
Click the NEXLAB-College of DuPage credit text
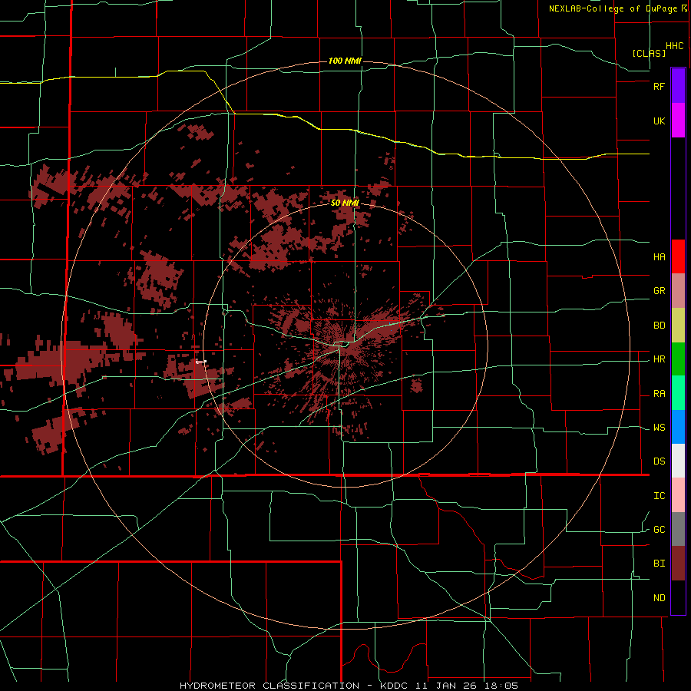613,8
